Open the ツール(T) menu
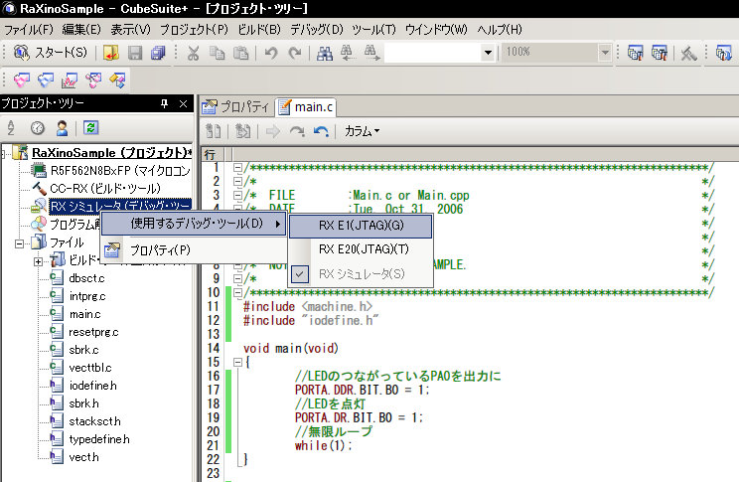 [374, 30]
